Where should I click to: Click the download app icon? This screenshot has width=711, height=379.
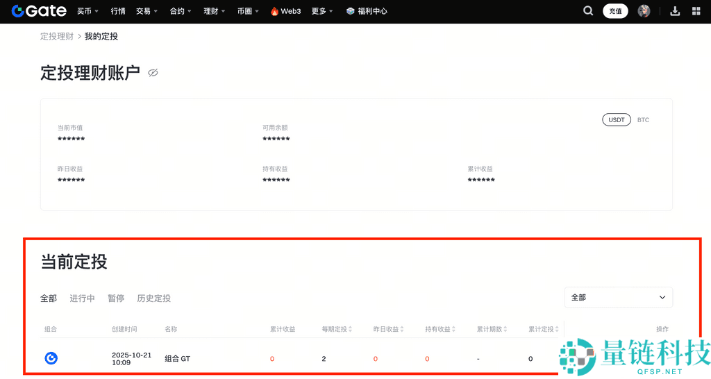coord(675,11)
